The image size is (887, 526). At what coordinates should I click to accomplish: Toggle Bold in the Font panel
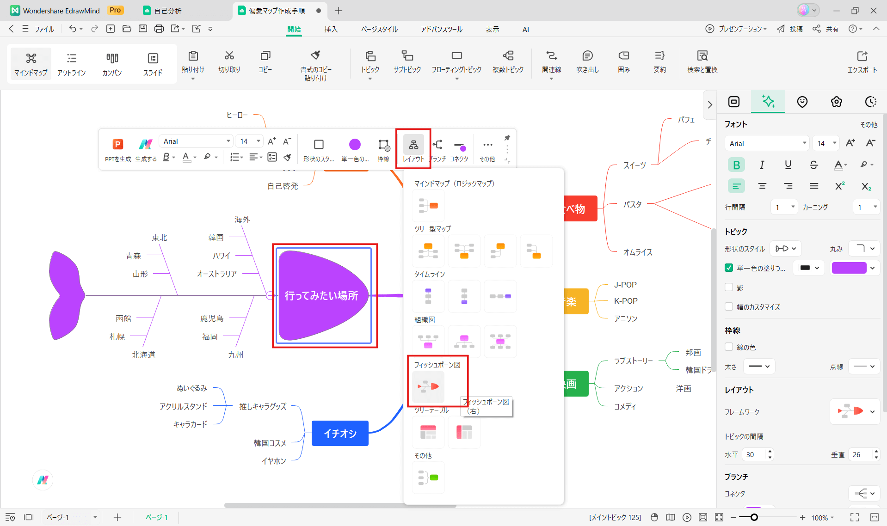736,165
